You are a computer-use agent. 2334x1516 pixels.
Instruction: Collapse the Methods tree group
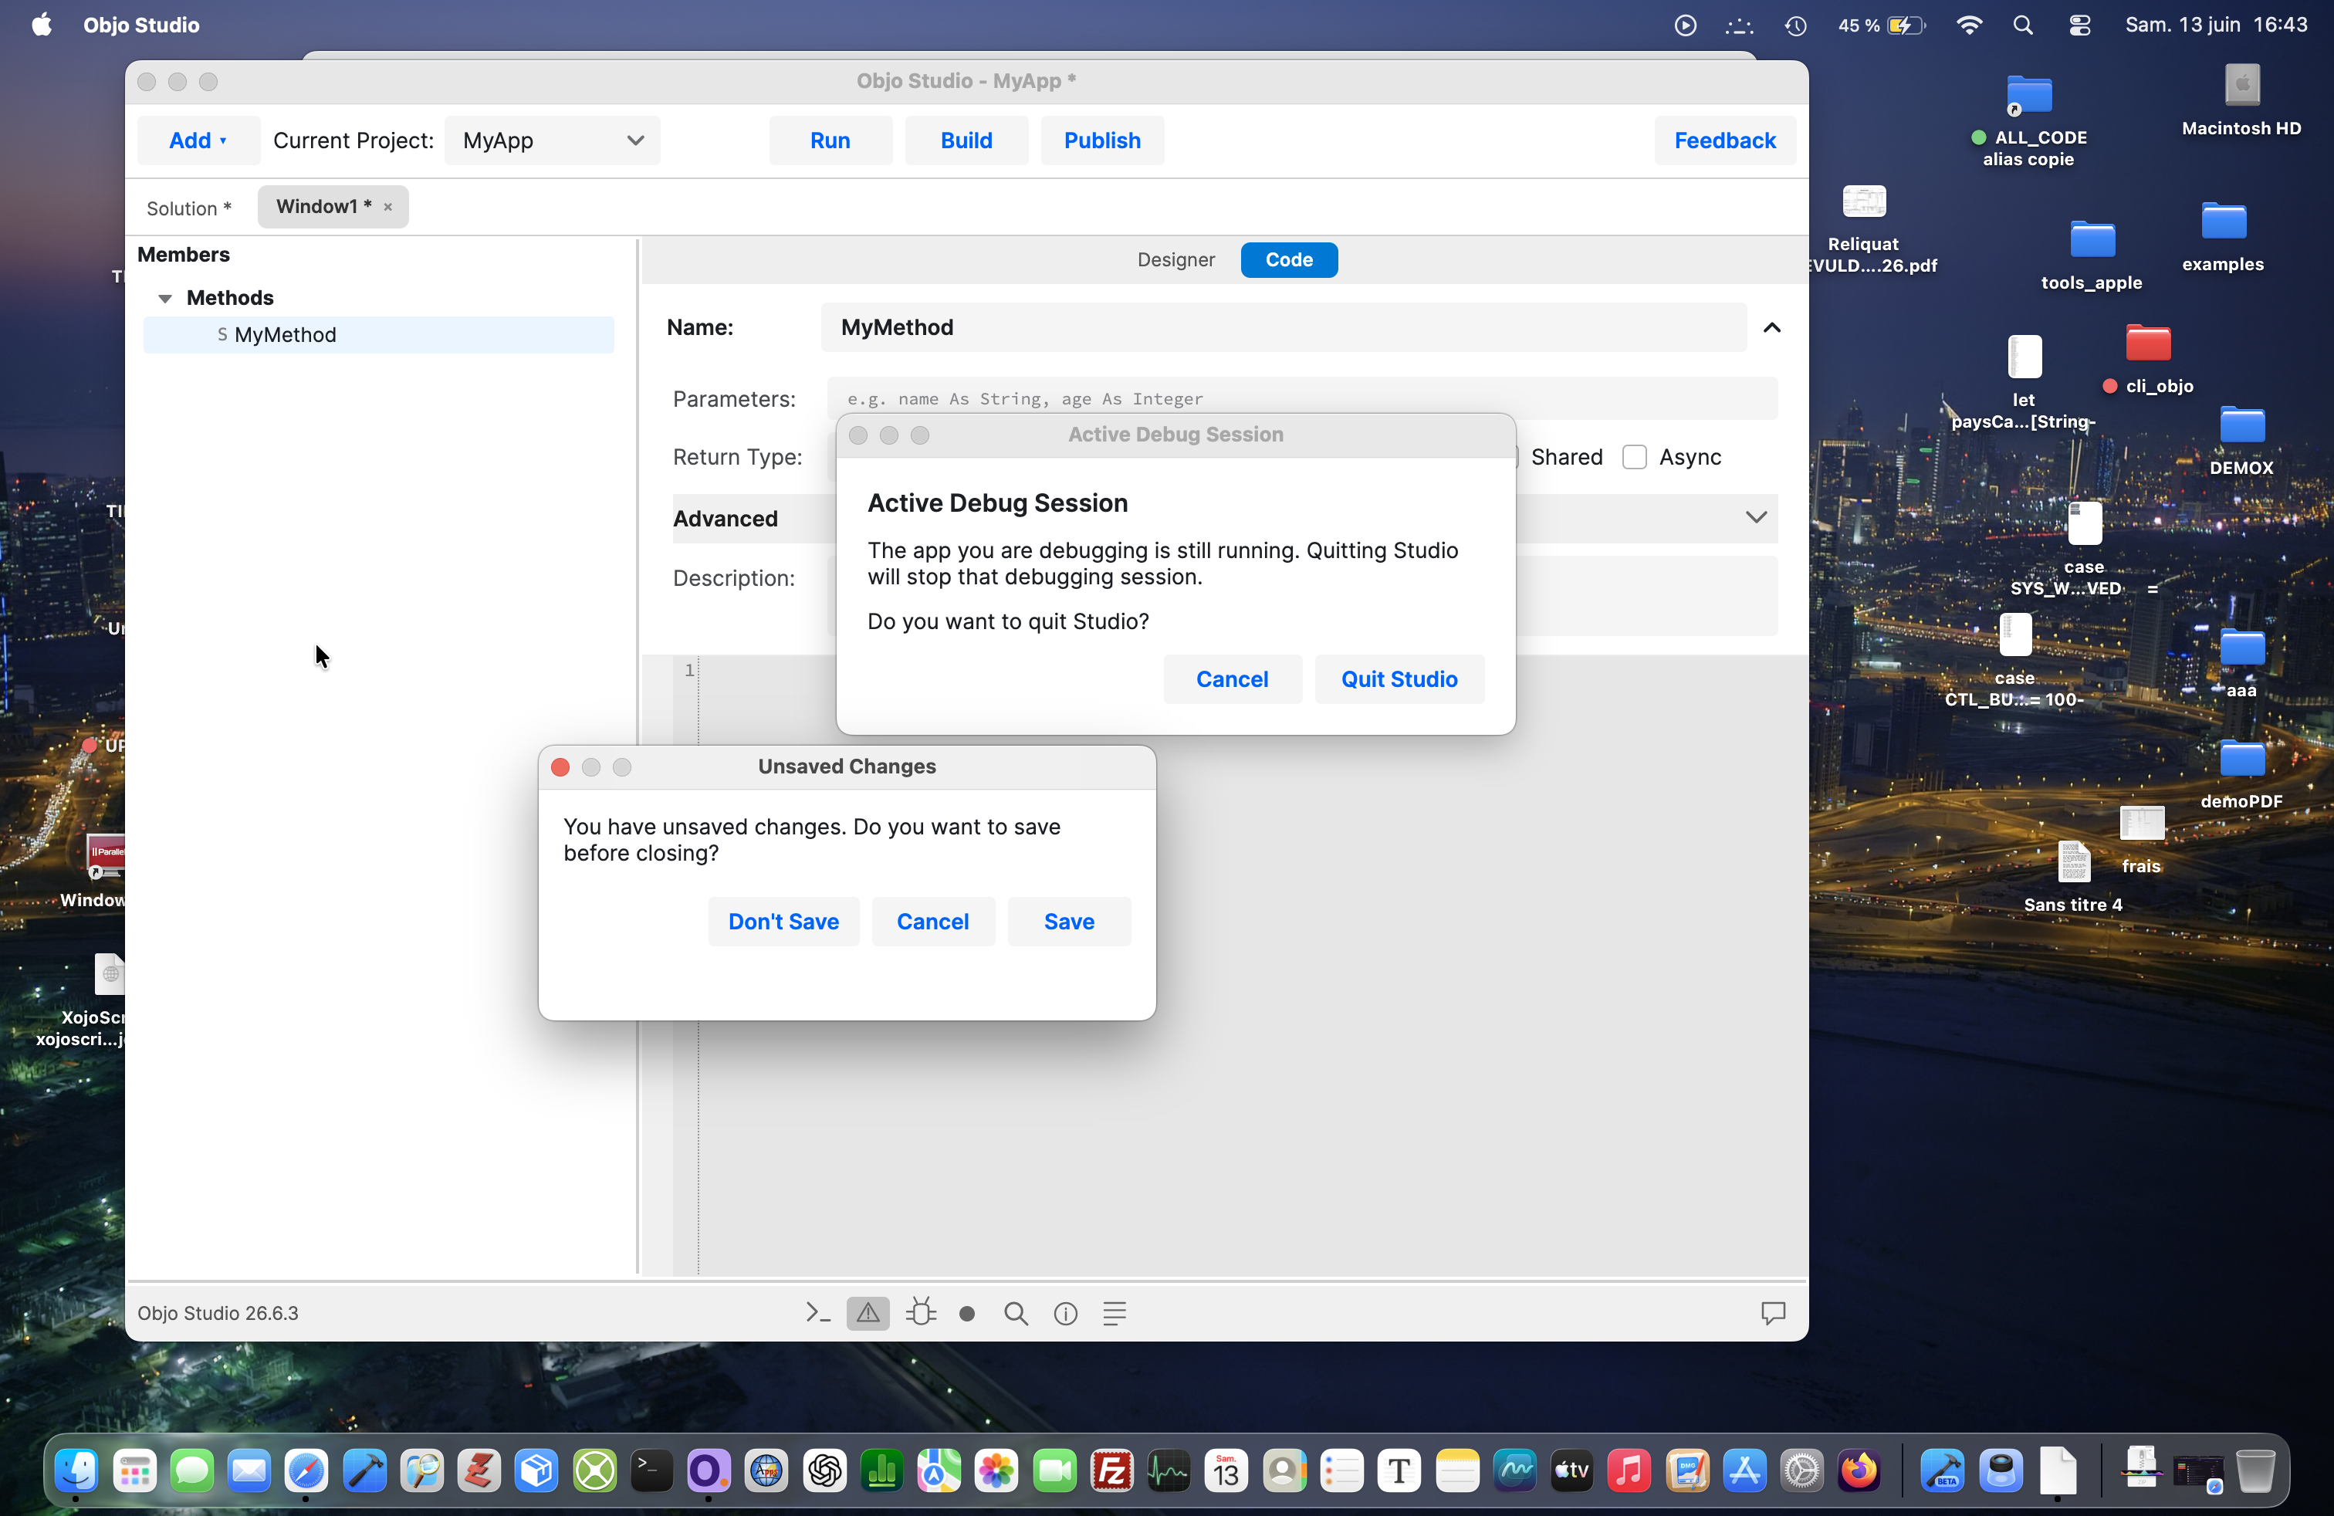(x=164, y=298)
